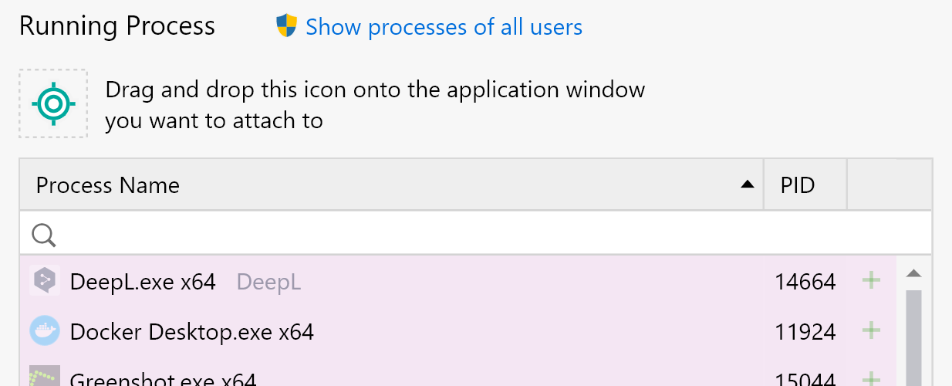The width and height of the screenshot is (952, 386).
Task: Click PID 14664 in DeepL row
Action: 805,282
